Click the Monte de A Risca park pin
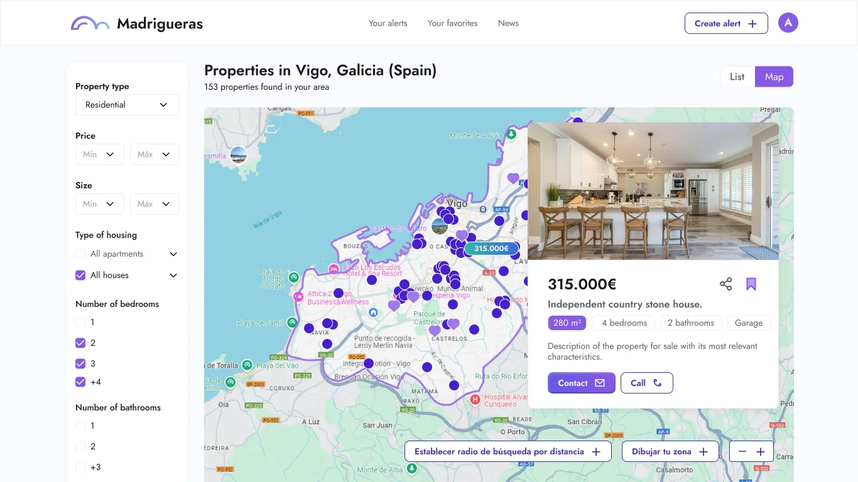This screenshot has height=482, width=858. [411, 468]
